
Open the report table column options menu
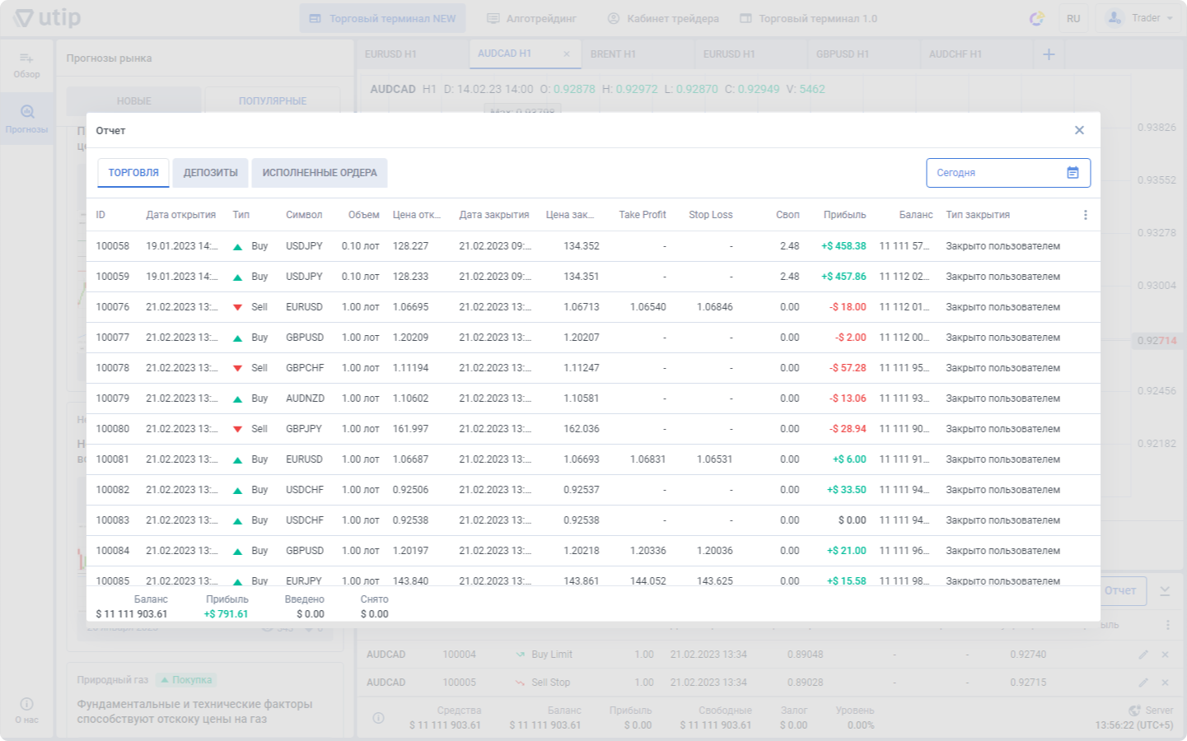tap(1085, 215)
